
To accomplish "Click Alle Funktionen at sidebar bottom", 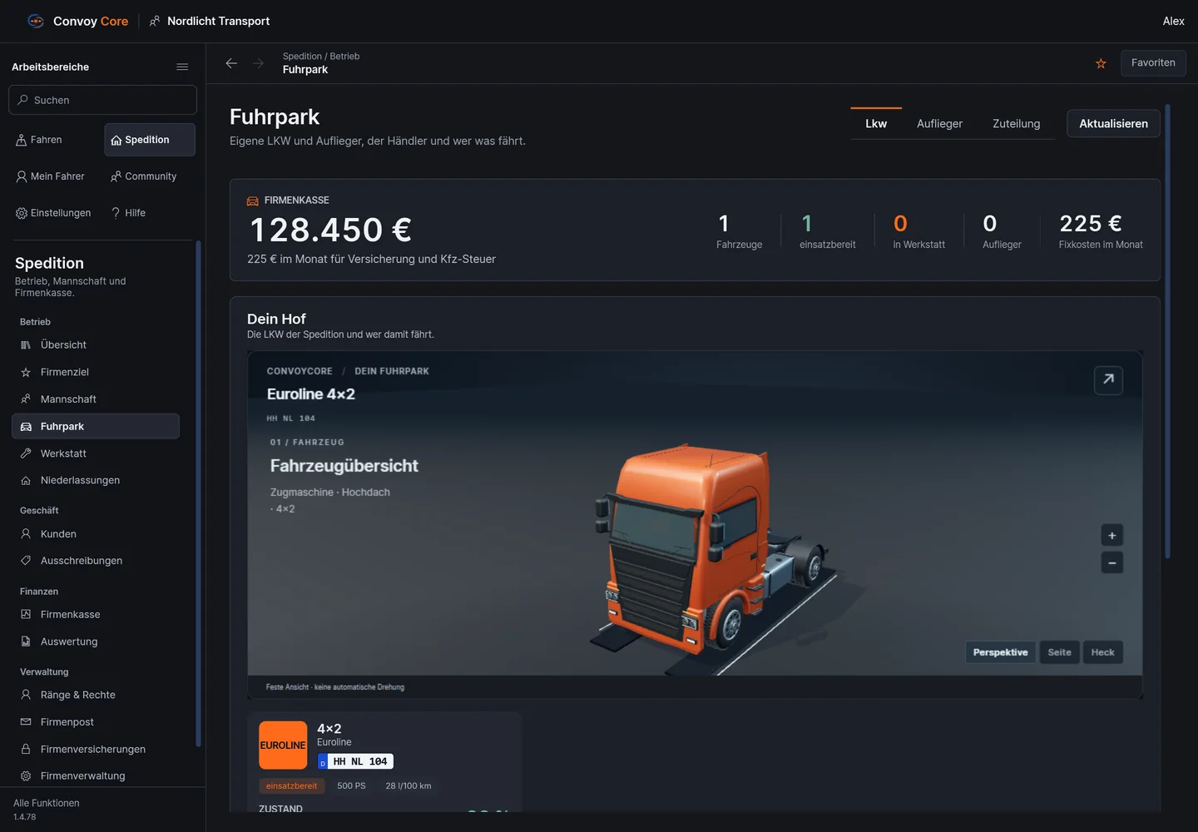I will pyautogui.click(x=47, y=803).
